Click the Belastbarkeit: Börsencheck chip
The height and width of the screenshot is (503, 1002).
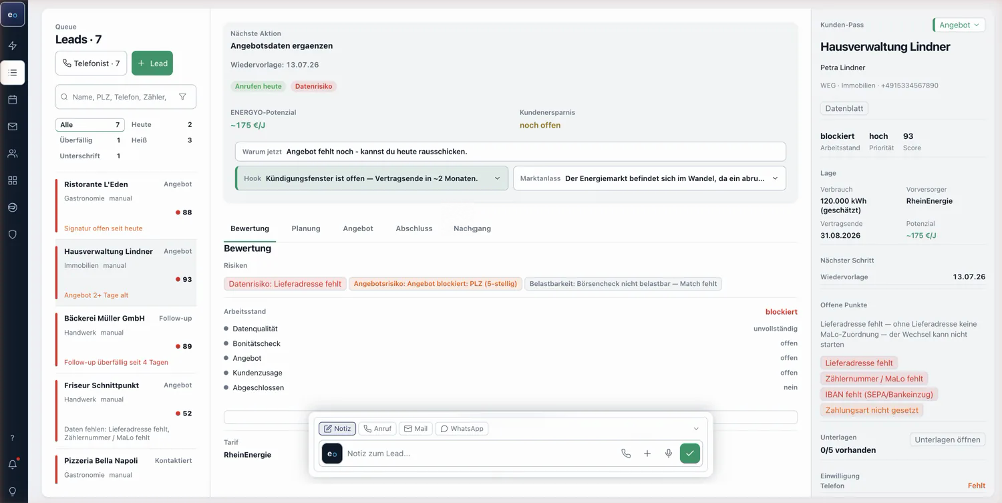[x=623, y=284]
